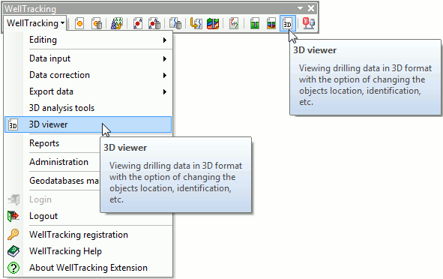Screen dimensions: 443x279
Task: Expand the Editing submenu
Action: (88, 40)
